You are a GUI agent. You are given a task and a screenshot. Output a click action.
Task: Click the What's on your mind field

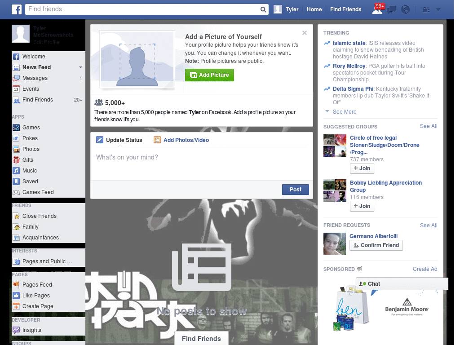202,164
